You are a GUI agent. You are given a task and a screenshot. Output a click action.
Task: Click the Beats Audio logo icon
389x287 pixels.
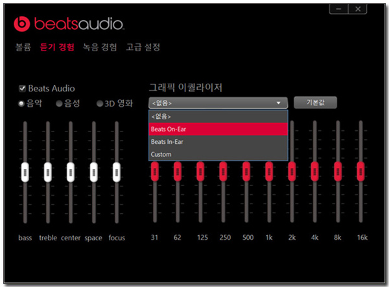tap(22, 24)
